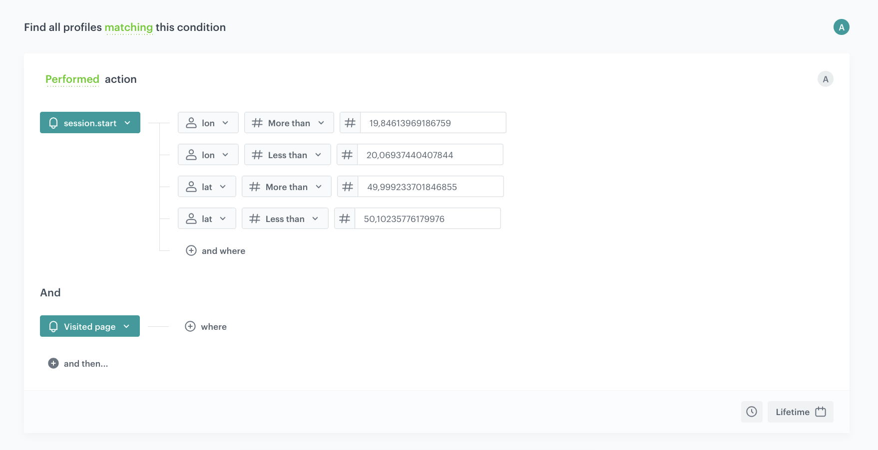Click the plus icon next to 'and then...'
Image resolution: width=878 pixels, height=450 pixels.
click(53, 363)
